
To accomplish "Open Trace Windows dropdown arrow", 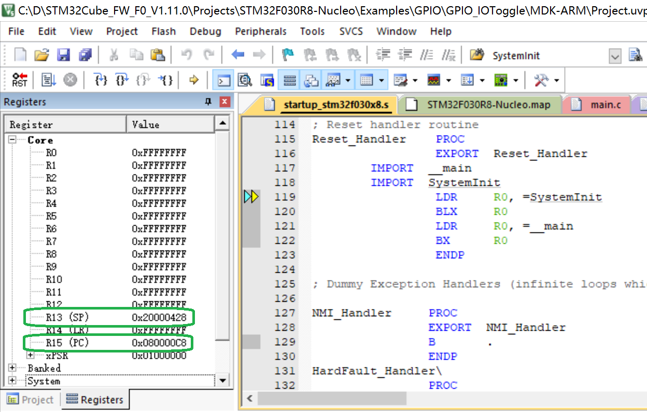I will pyautogui.click(x=482, y=80).
